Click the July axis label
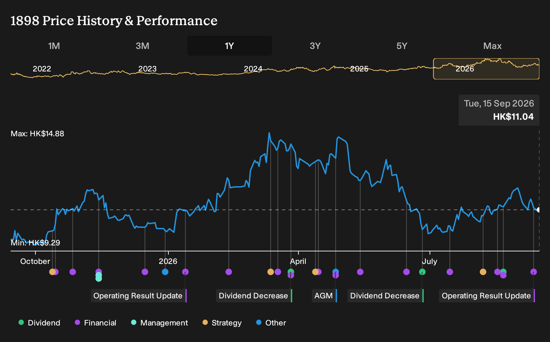Image resolution: width=550 pixels, height=342 pixels. coord(430,261)
